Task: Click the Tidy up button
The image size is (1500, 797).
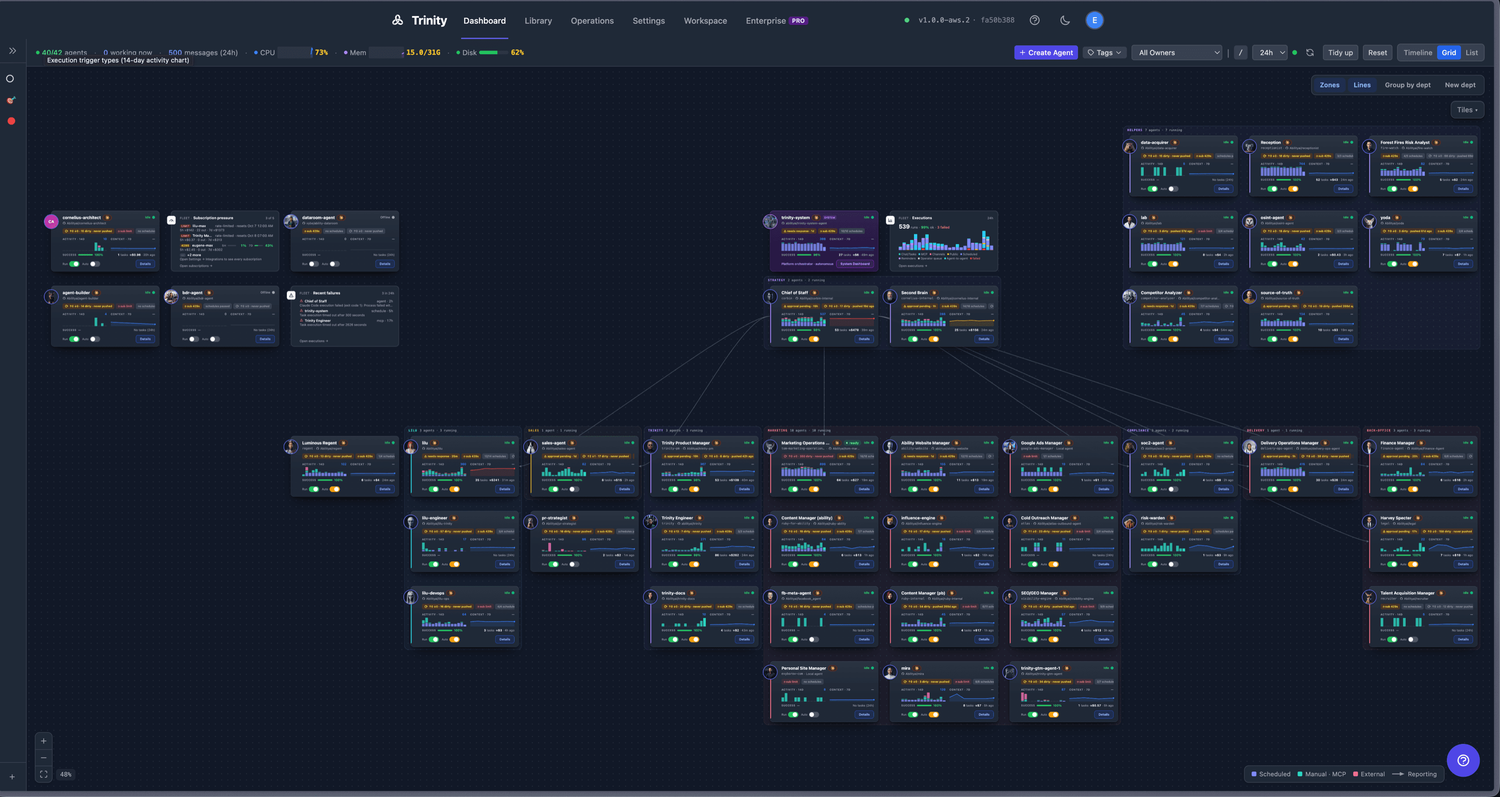Action: point(1340,53)
